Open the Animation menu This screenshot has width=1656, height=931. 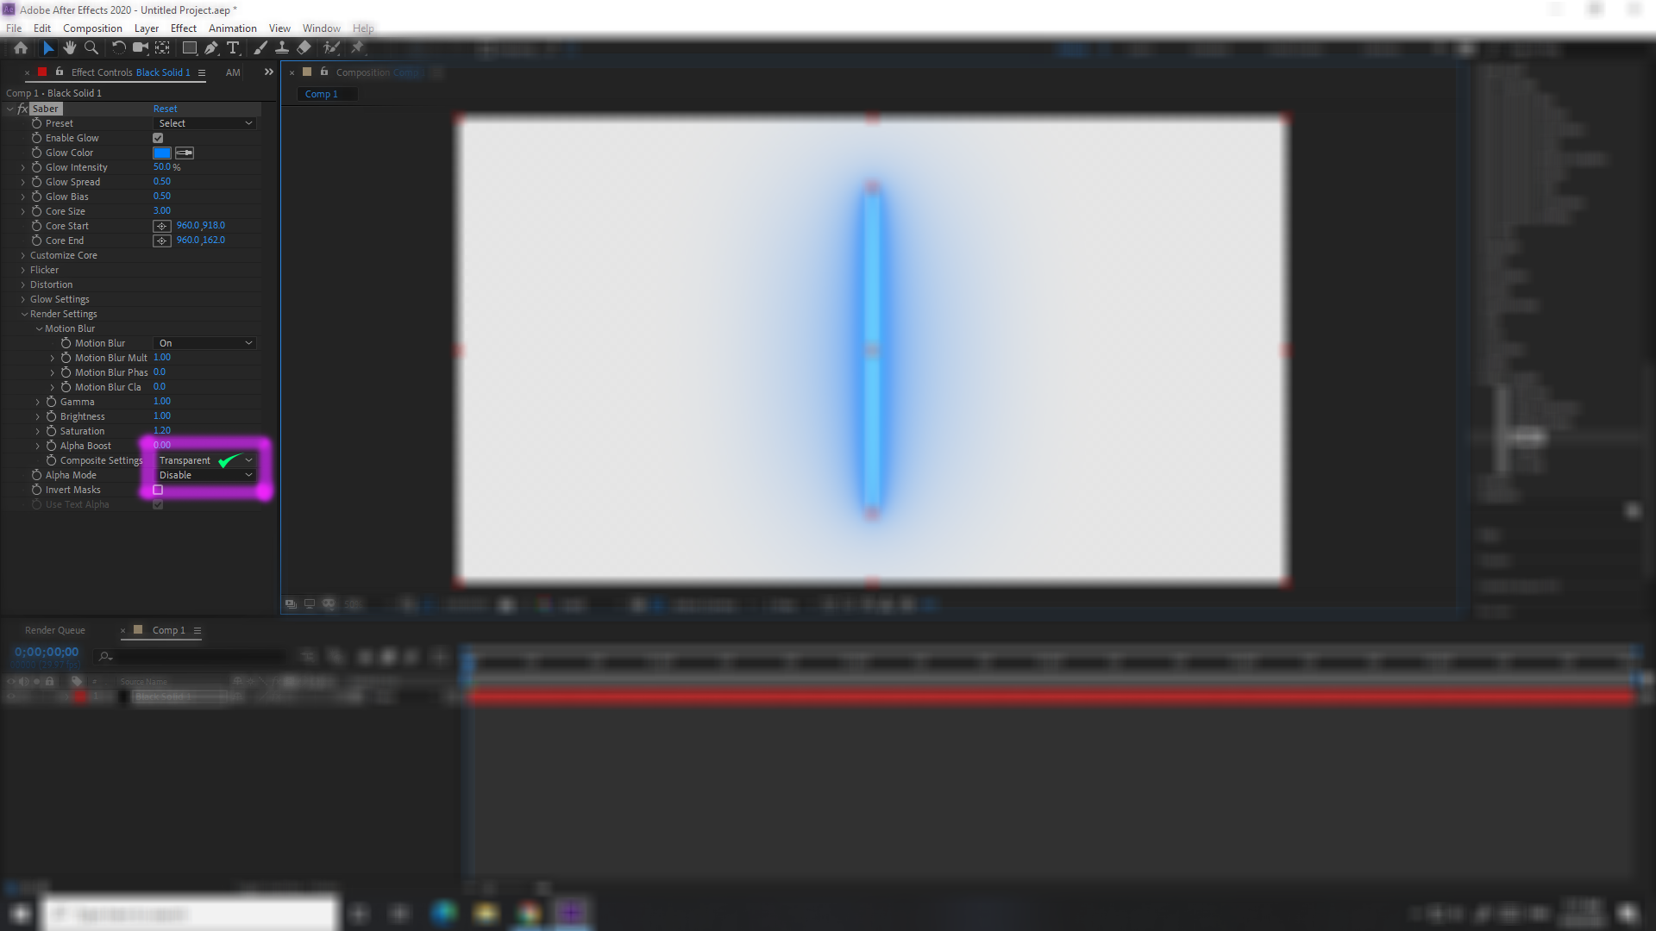232,28
